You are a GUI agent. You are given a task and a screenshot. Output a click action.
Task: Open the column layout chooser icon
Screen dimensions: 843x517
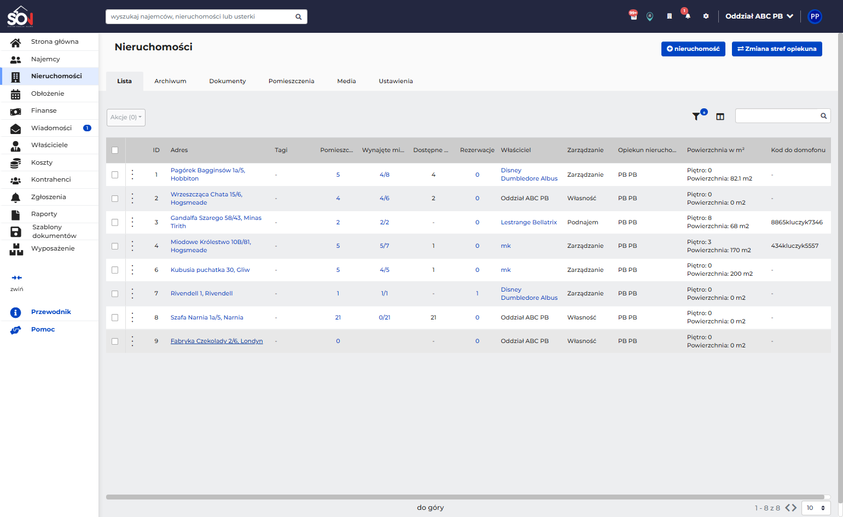pos(720,117)
